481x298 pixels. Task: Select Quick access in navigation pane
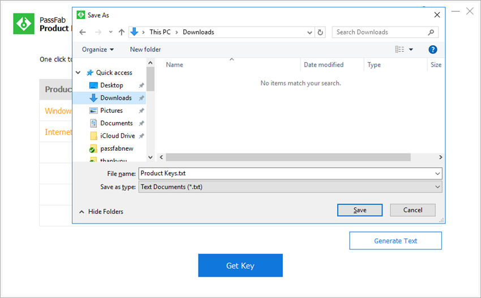click(x=114, y=72)
